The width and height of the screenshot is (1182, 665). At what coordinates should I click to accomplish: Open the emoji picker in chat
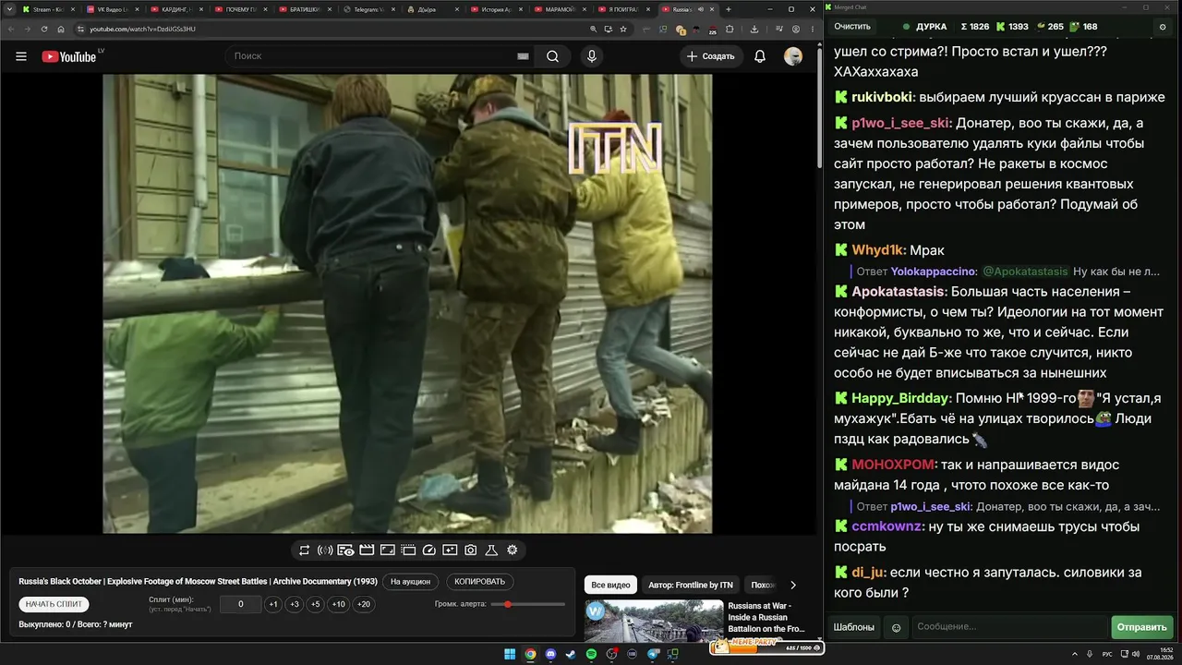tap(896, 627)
